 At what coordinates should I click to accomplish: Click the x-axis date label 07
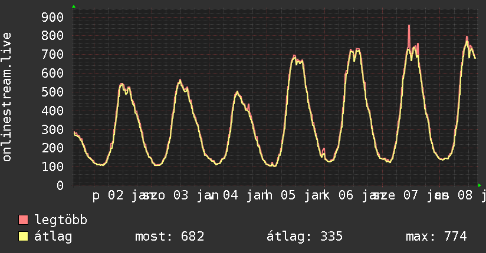(x=411, y=195)
